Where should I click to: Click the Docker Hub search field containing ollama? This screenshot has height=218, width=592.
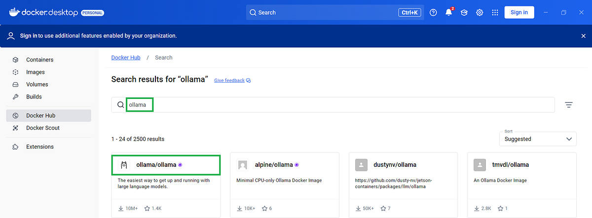pyautogui.click(x=333, y=105)
